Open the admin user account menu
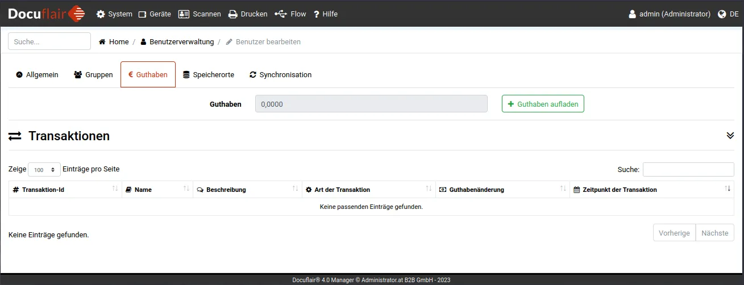744x285 pixels. coord(669,14)
